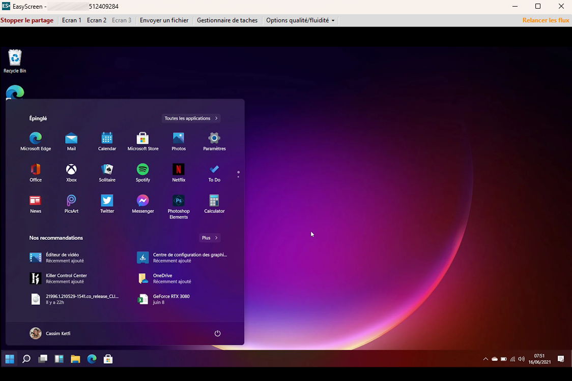Open recommended OneDrive item
Viewport: 572px width, 381px height.
coord(164,278)
